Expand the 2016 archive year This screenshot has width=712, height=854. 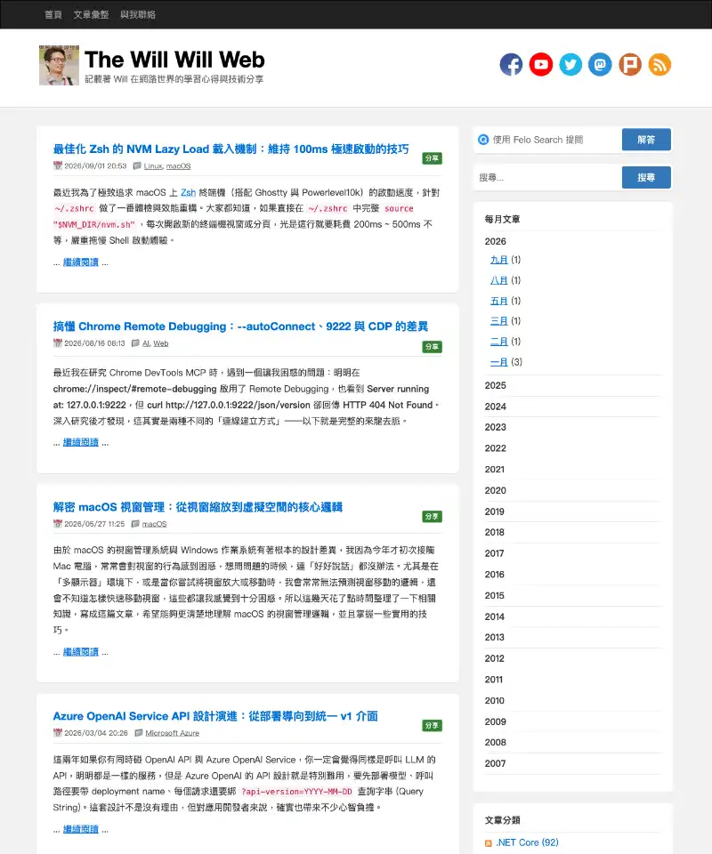click(495, 574)
